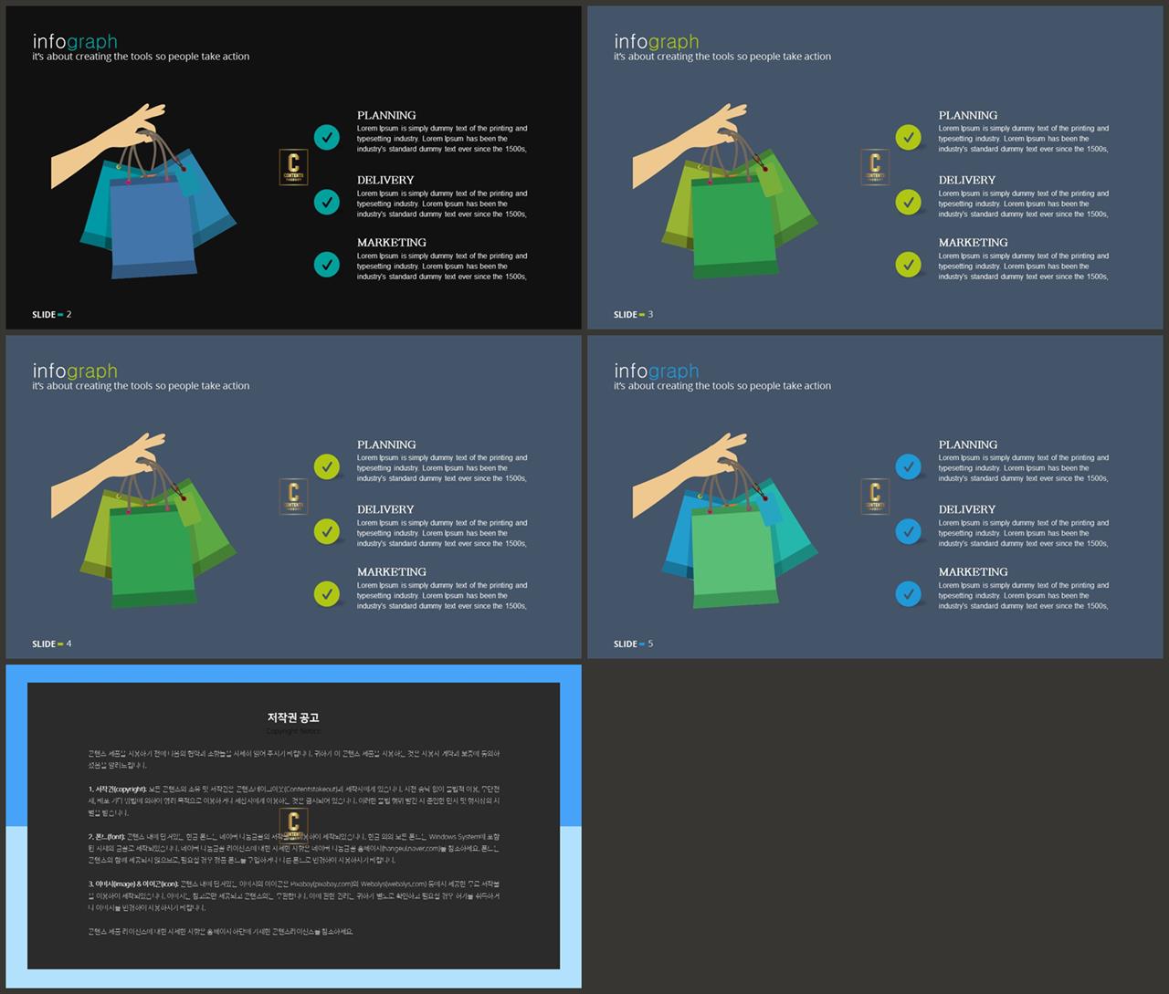Screen dimensions: 1169x994
Task: Click Lorem Ipsum paragraph under PLANNING on slide 2
Action: 442,139
